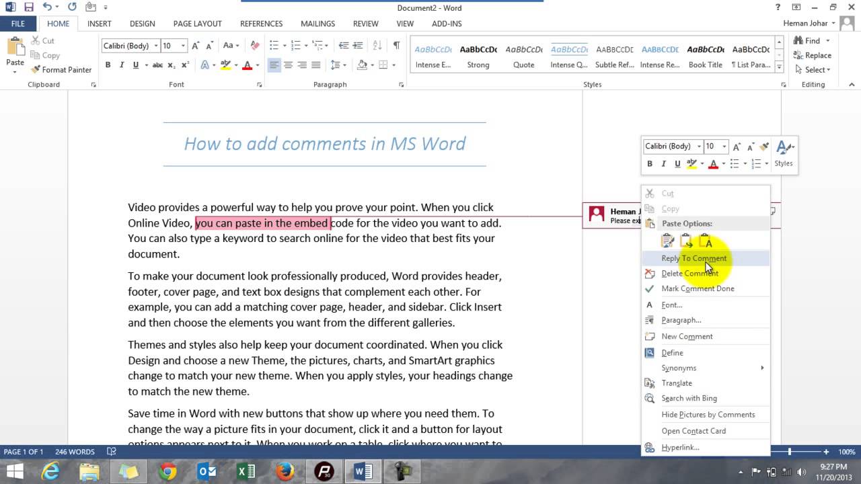Toggle Bold in the ribbon Font group
Image resolution: width=861 pixels, height=484 pixels.
[x=108, y=65]
